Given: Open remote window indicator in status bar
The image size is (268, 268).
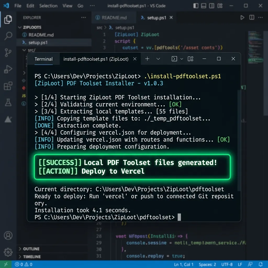Looking at the screenshot, I should coord(6,264).
